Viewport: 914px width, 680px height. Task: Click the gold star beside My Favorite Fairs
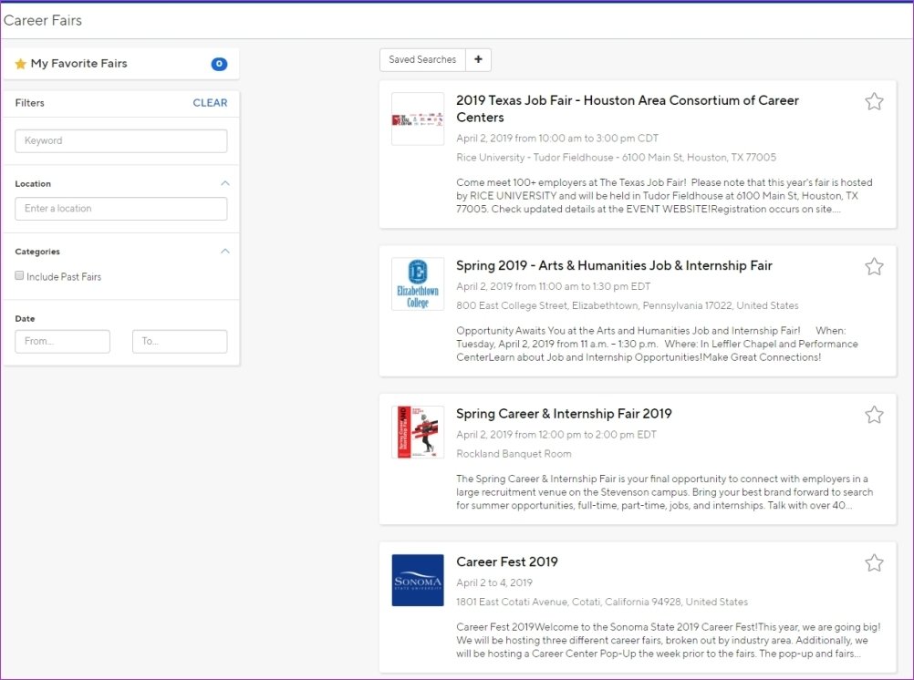pos(20,64)
